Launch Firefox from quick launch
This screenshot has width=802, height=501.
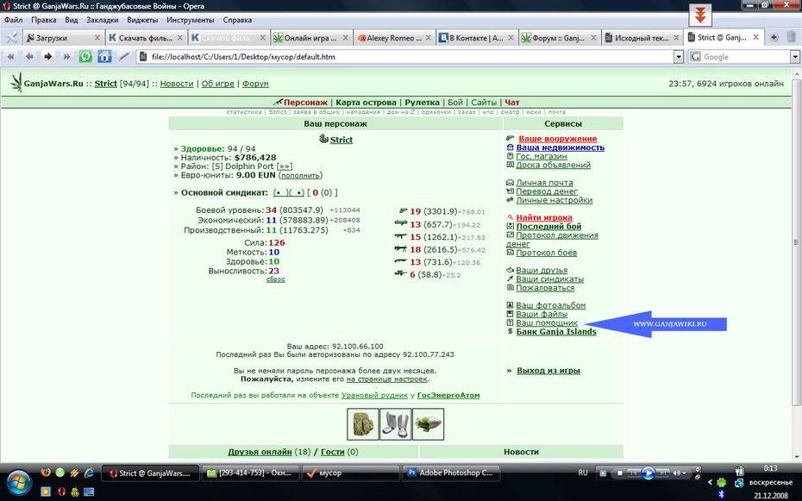(46, 473)
